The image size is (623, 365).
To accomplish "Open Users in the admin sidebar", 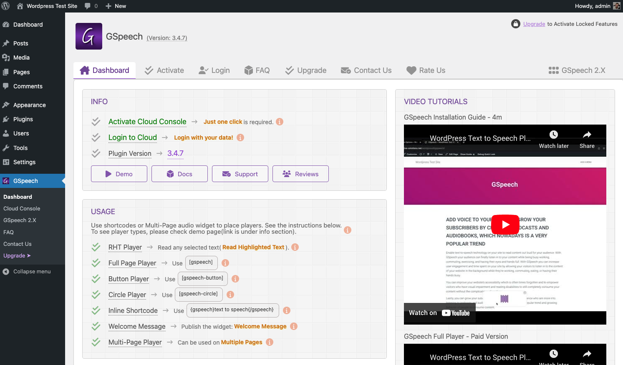I will point(33,133).
